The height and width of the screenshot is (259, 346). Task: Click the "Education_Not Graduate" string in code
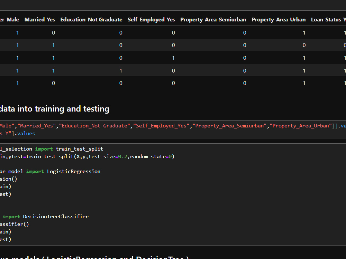click(x=94, y=126)
